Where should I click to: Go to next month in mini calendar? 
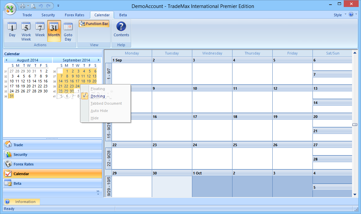click(x=99, y=60)
